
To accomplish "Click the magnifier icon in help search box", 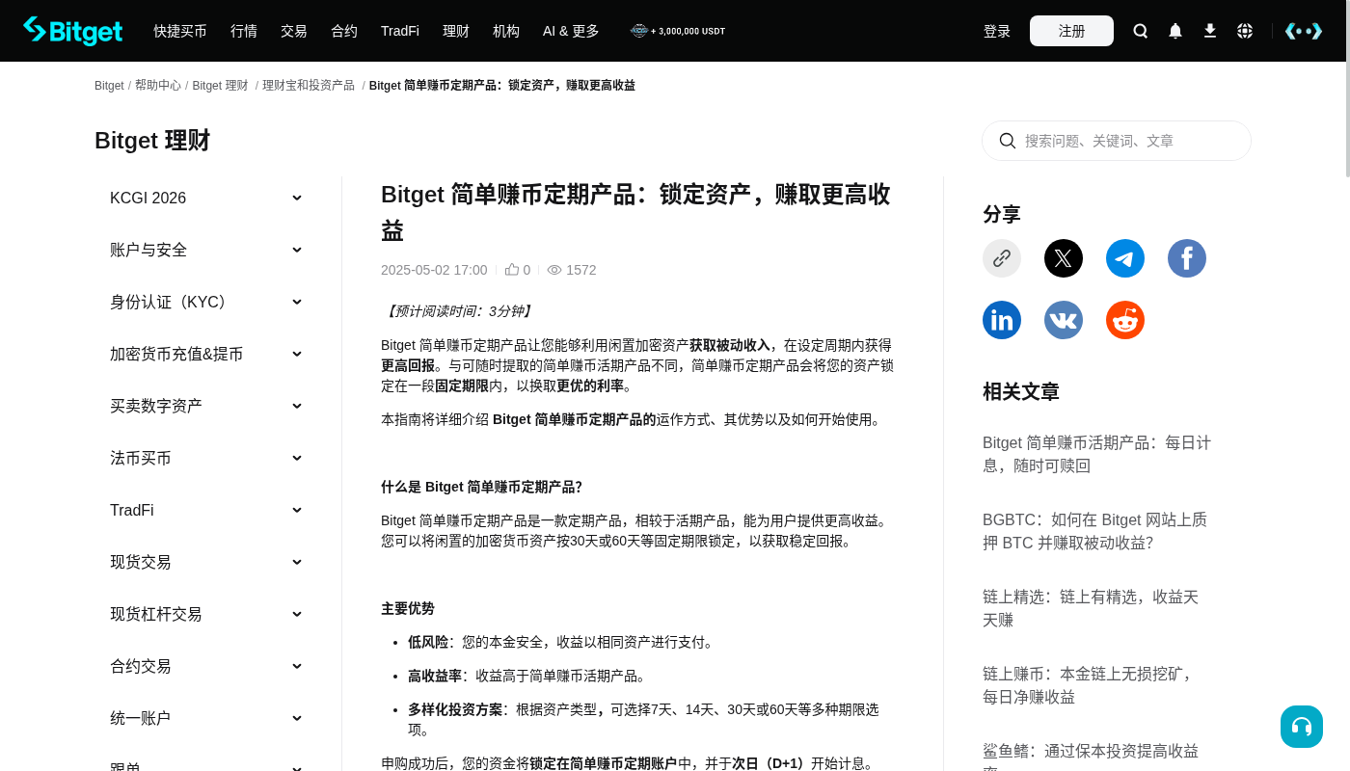I will pos(1008,141).
